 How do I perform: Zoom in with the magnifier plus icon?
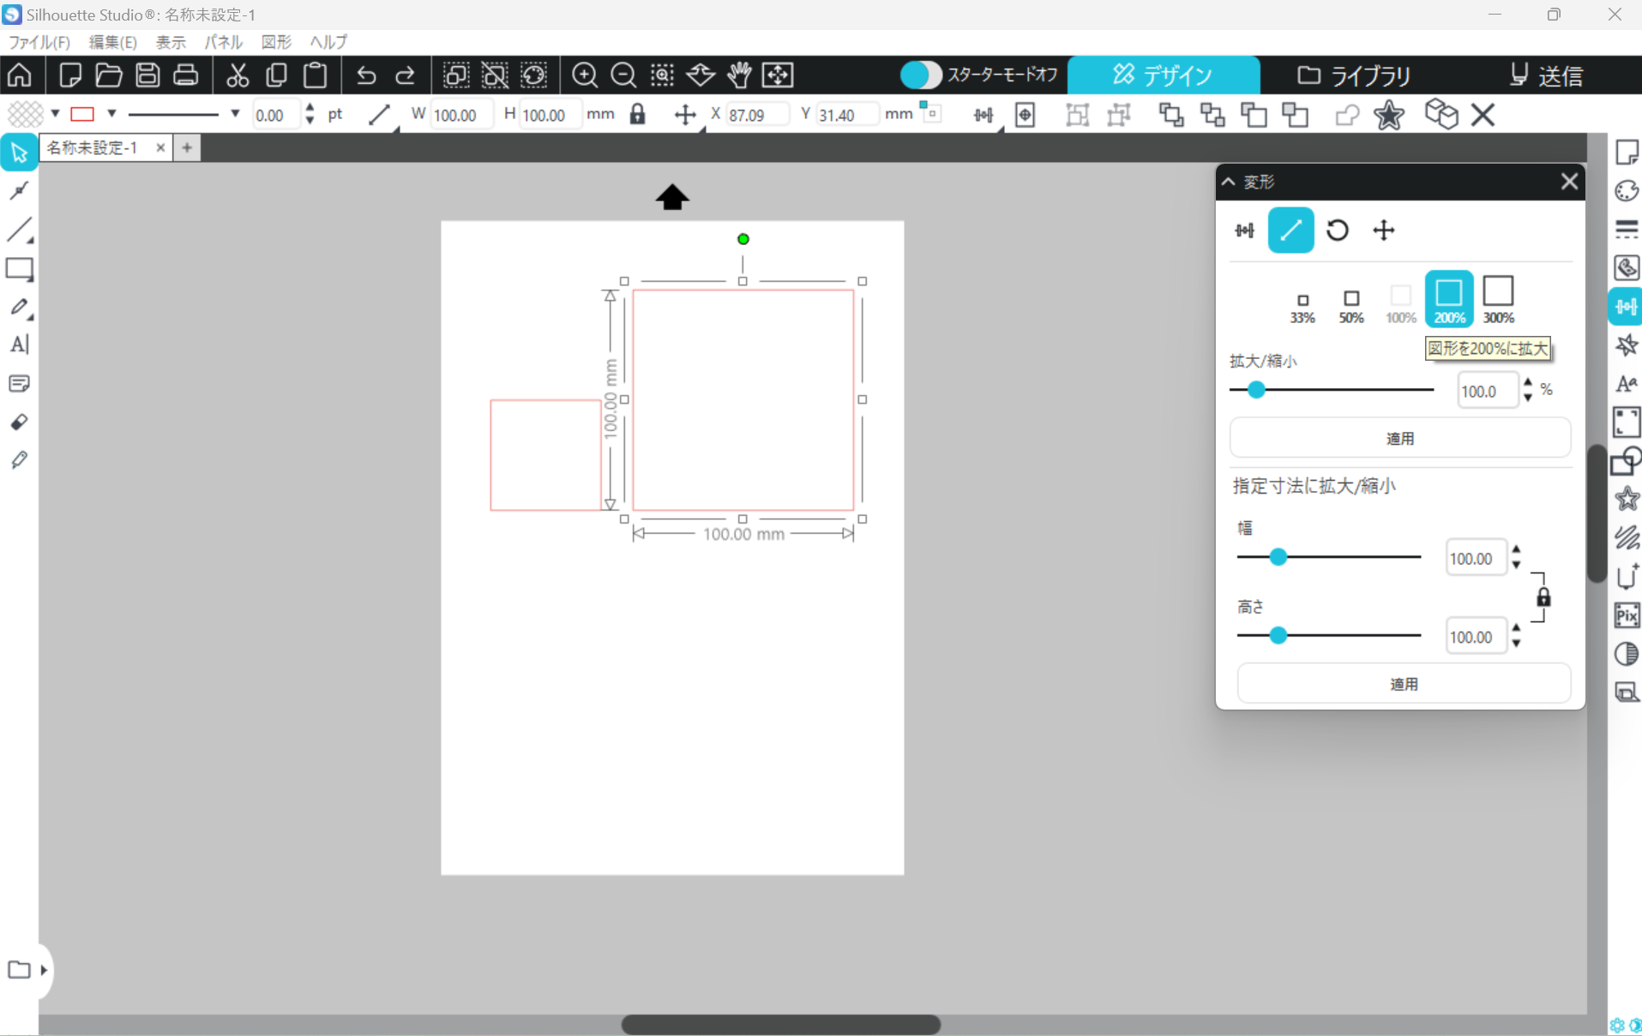(x=585, y=75)
